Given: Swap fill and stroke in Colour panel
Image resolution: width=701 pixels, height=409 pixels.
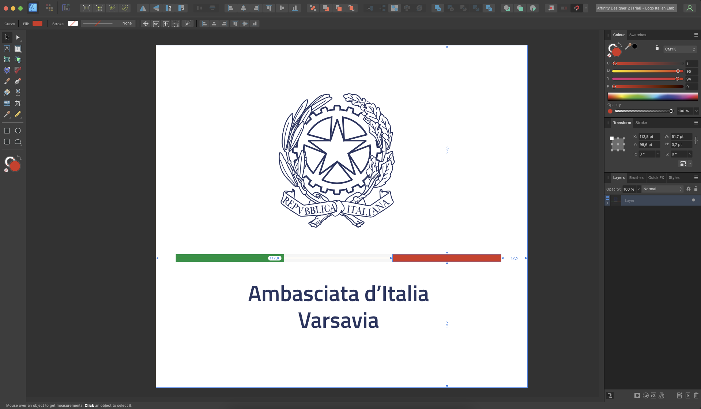Looking at the screenshot, I should point(620,45).
